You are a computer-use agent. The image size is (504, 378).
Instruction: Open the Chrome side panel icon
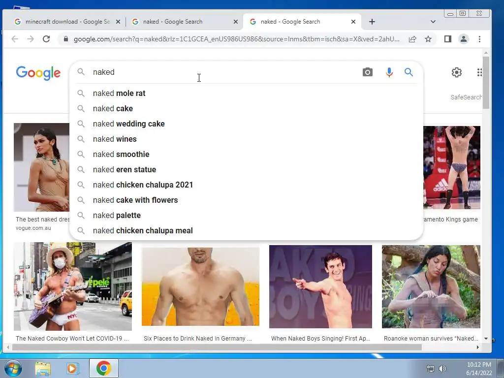click(448, 39)
